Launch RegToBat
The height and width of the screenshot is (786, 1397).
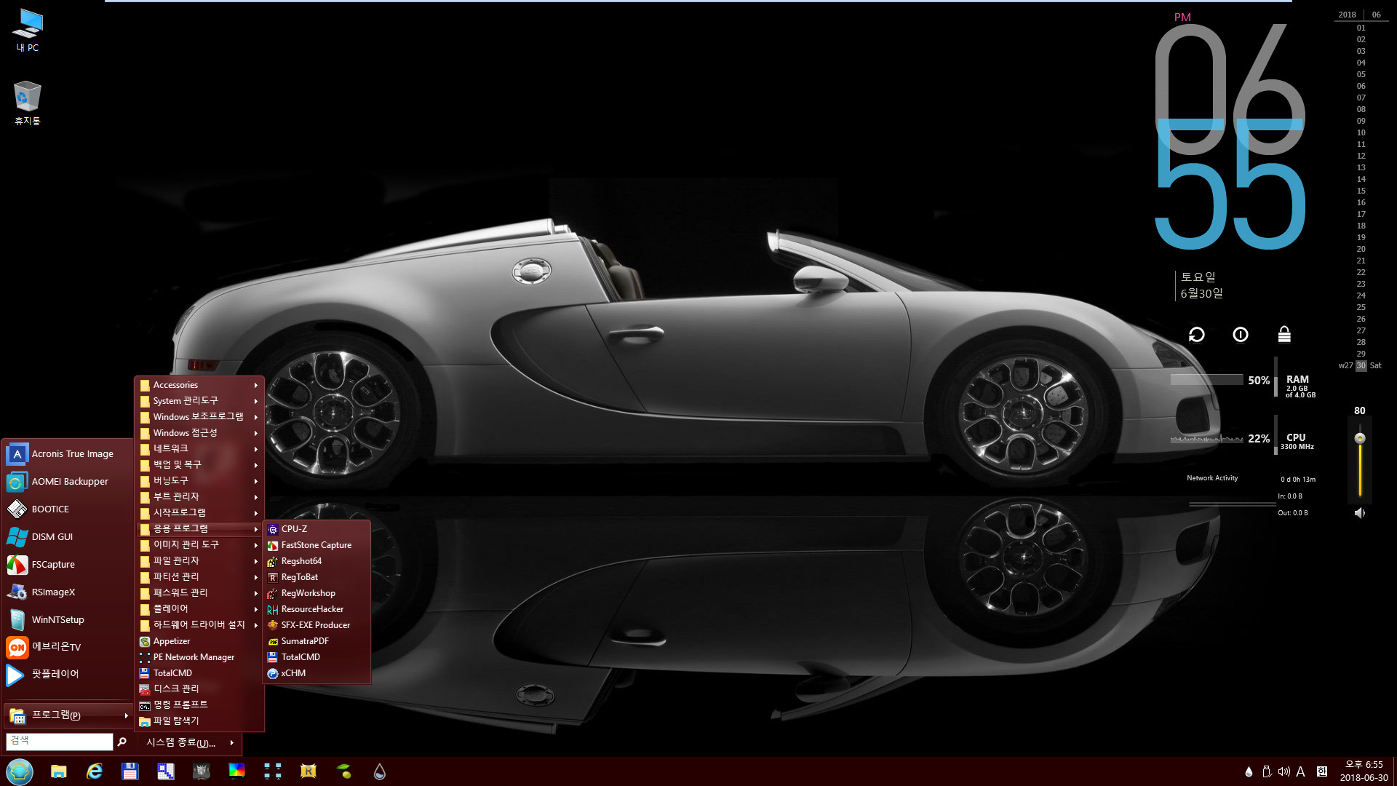pyautogui.click(x=317, y=577)
